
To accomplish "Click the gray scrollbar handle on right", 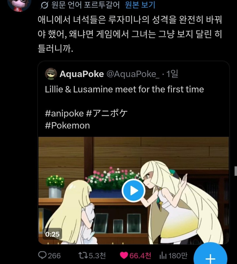I will point(236,171).
